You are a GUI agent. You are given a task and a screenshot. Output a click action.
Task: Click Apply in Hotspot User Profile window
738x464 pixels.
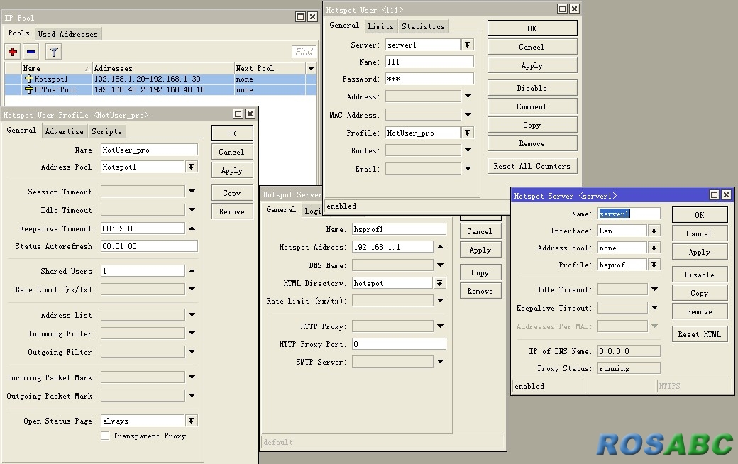[232, 170]
